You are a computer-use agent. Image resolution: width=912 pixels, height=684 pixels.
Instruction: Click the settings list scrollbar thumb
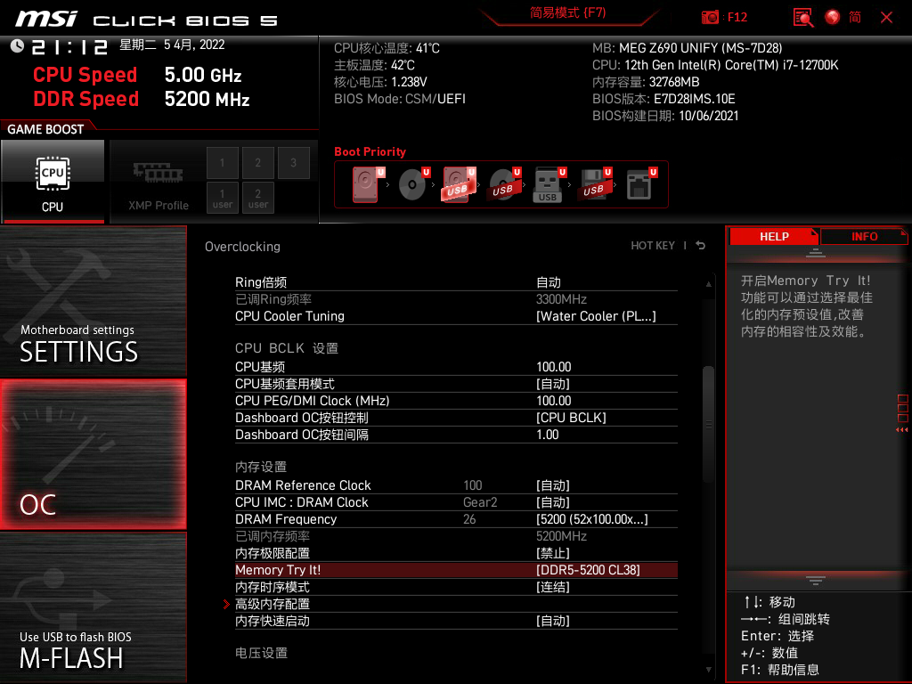[x=708, y=425]
